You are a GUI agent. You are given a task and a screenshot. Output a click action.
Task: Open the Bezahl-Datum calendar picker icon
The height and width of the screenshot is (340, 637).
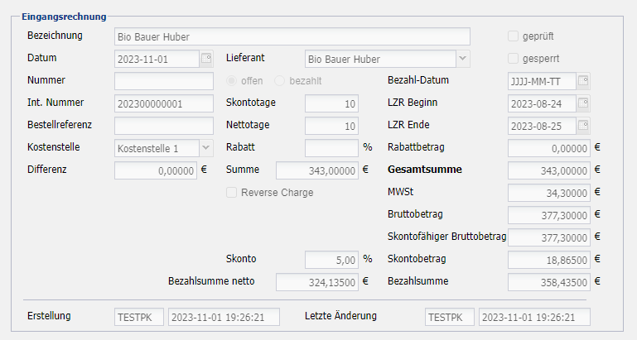(583, 81)
